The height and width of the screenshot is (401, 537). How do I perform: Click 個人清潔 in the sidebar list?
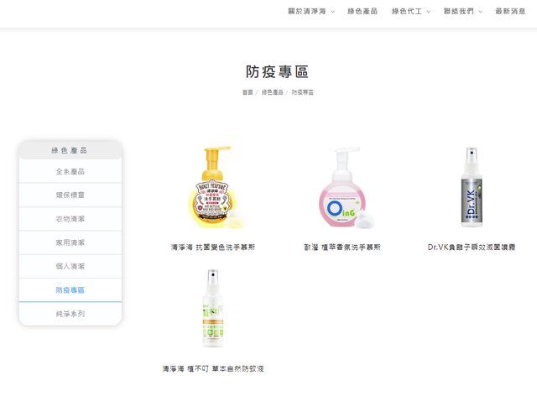pos(70,266)
